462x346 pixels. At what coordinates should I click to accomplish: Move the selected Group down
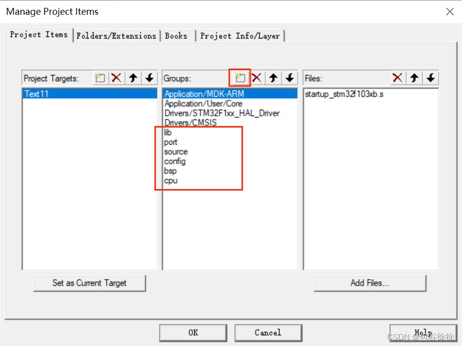(x=290, y=78)
